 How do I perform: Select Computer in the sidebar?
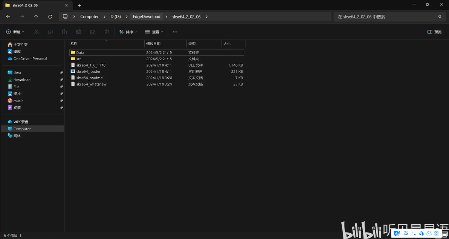point(32,129)
